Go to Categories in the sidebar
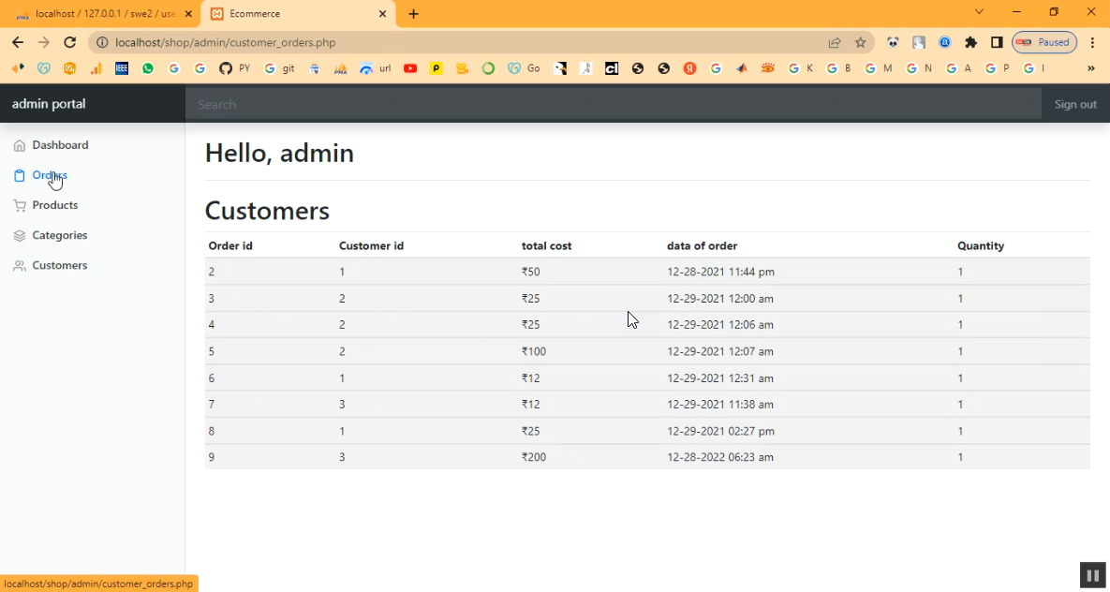This screenshot has height=592, width=1110. (59, 235)
